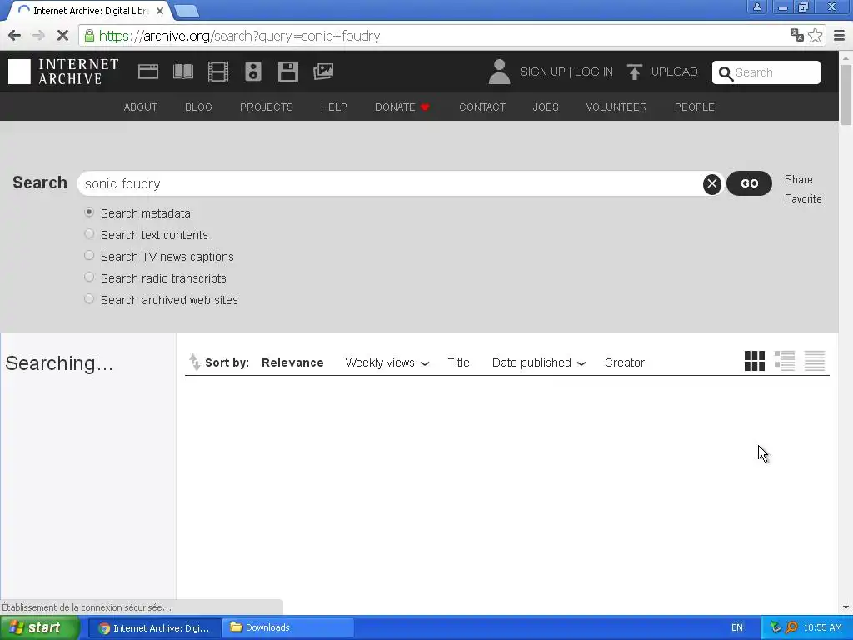Click the UPLOAD link text
853x640 pixels.
pyautogui.click(x=674, y=72)
